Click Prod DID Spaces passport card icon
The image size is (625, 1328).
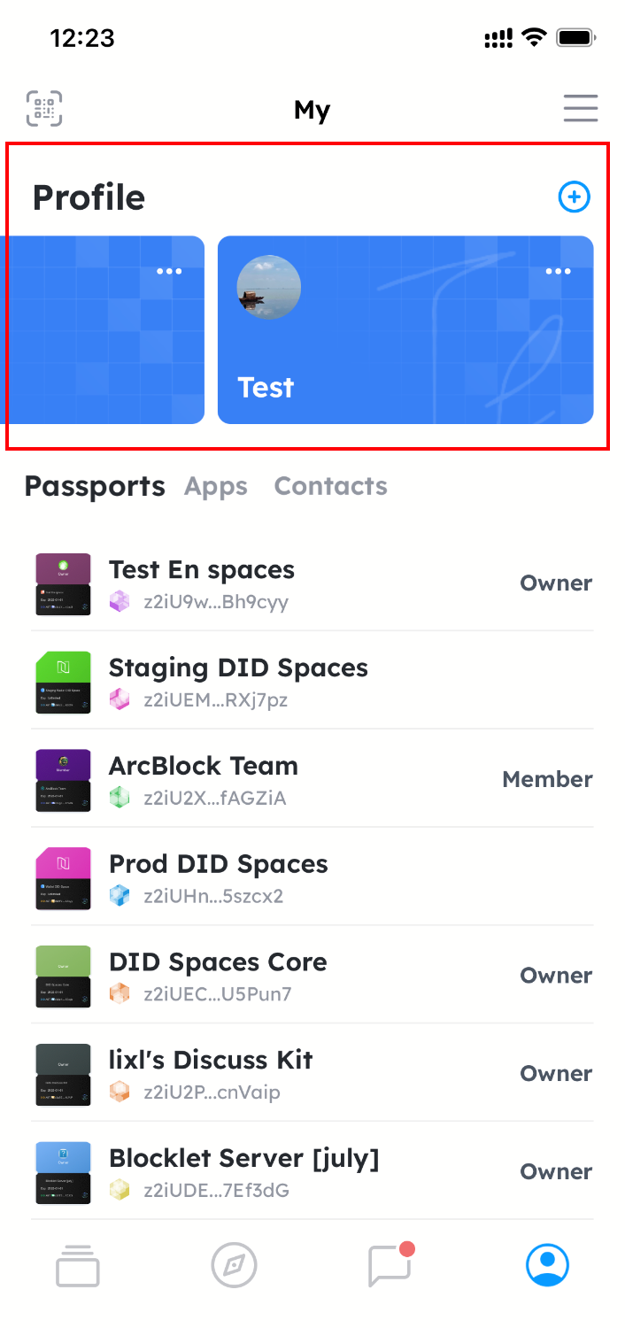click(63, 878)
